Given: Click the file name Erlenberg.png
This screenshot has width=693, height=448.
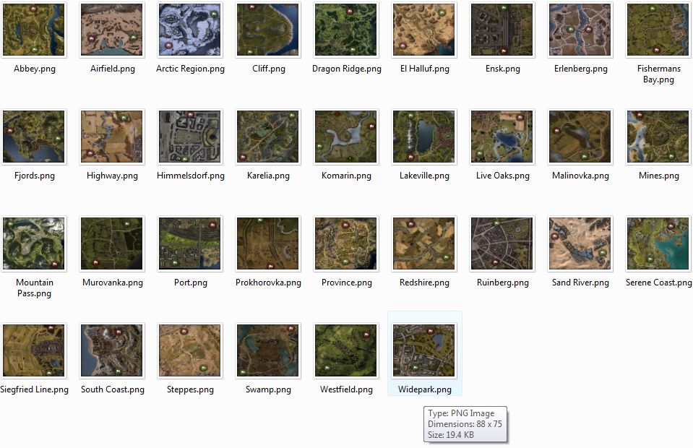Looking at the screenshot, I should (x=581, y=69).
